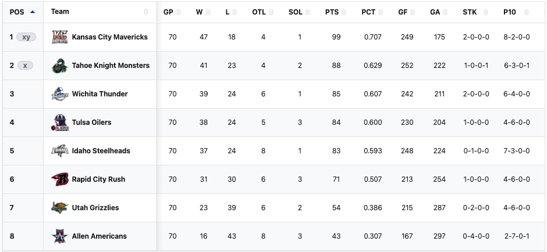
Task: Open the Allen Americans team link
Action: tap(99, 236)
